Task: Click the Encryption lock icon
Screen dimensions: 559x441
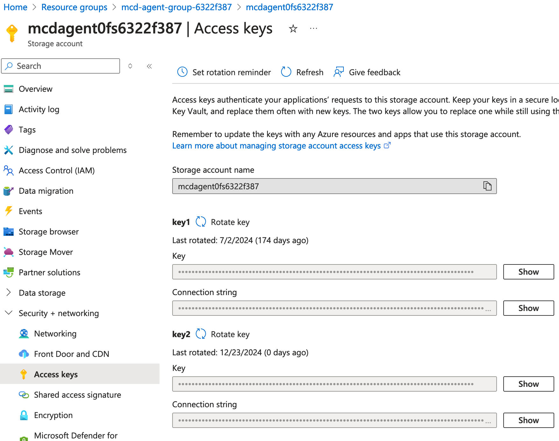Action: tap(24, 415)
